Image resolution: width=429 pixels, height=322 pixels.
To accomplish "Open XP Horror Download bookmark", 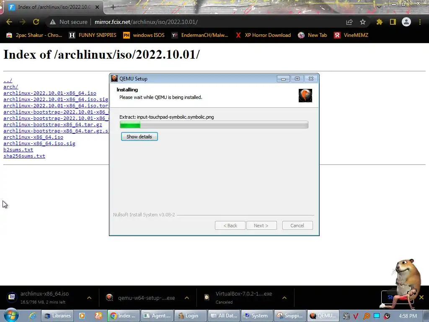I will [263, 35].
